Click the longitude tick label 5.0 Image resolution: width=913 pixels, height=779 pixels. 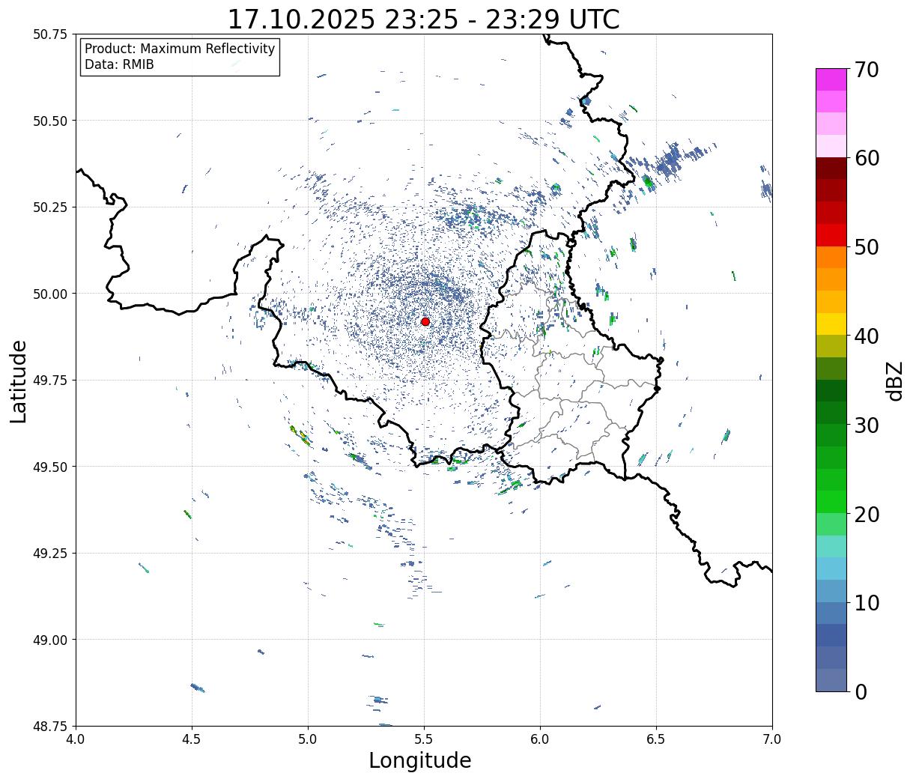(x=308, y=739)
